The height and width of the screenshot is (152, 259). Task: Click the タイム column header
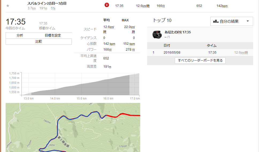click(212, 45)
